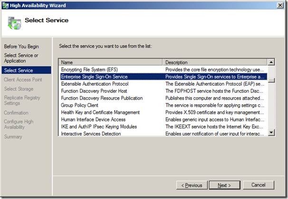Select Extensible Authentication Protocol service
Viewport: 288px width, 199px height.
(163, 84)
